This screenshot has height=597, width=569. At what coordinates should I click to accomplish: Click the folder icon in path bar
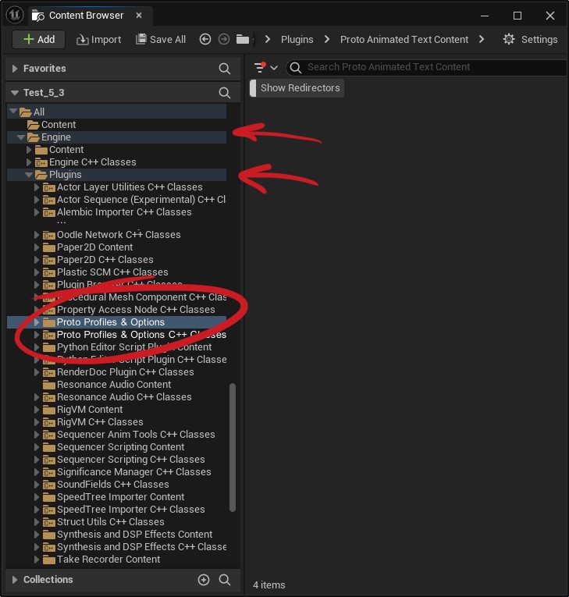[x=243, y=39]
